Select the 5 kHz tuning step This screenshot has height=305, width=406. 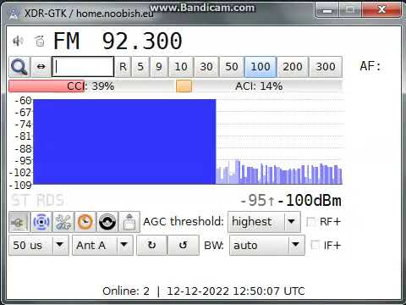pos(140,67)
